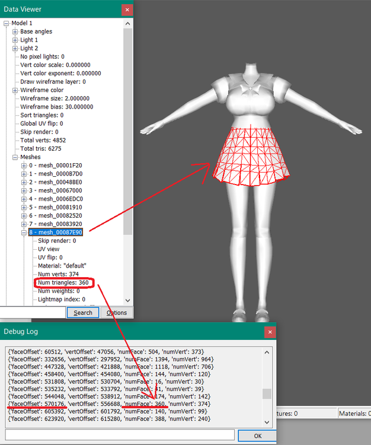Click the Draw wireframe layer property

click(53, 82)
